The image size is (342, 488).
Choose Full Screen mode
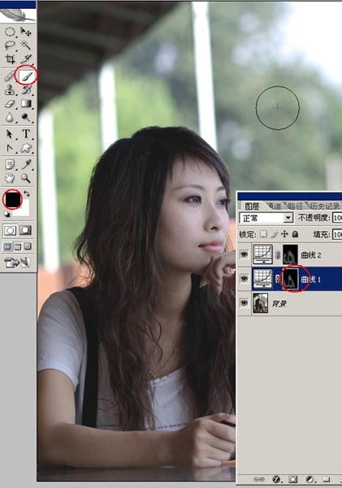pyautogui.click(x=28, y=246)
